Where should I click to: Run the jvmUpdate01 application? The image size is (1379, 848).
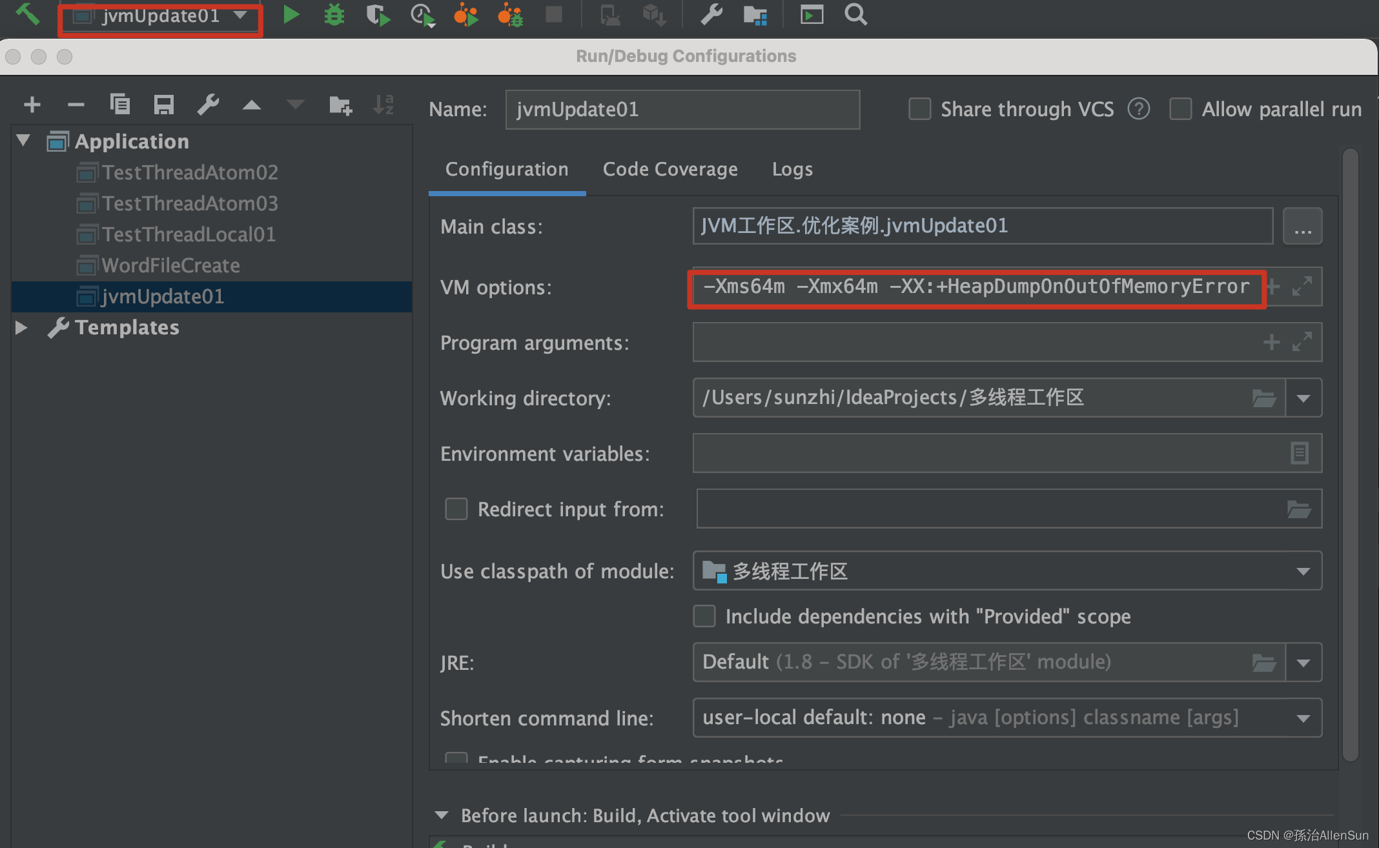(x=291, y=14)
